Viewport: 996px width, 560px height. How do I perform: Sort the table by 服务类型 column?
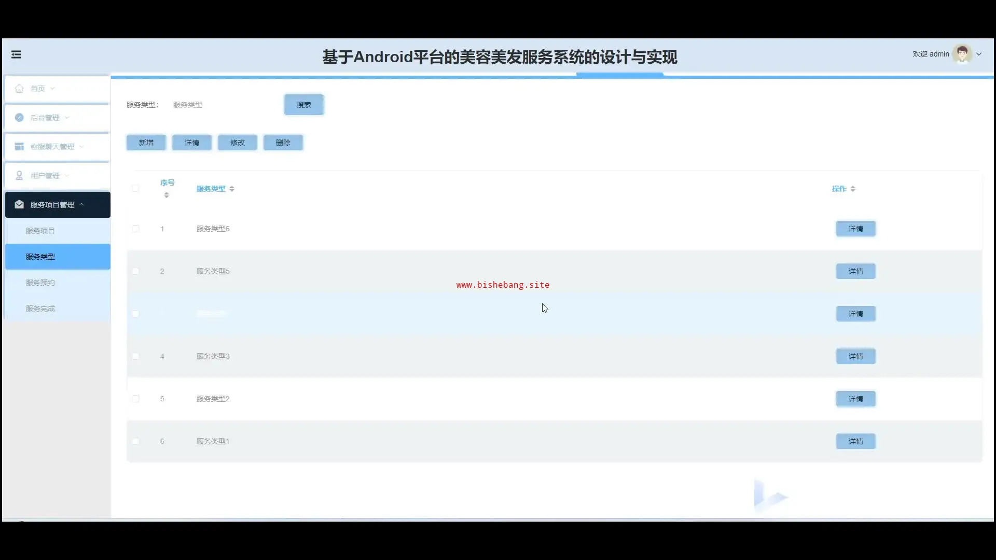click(231, 189)
